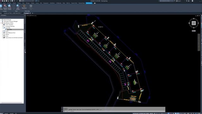Viewport: 202px width, 114px height.
Task: Close the Drawing7 file tab
Action: [30, 13]
